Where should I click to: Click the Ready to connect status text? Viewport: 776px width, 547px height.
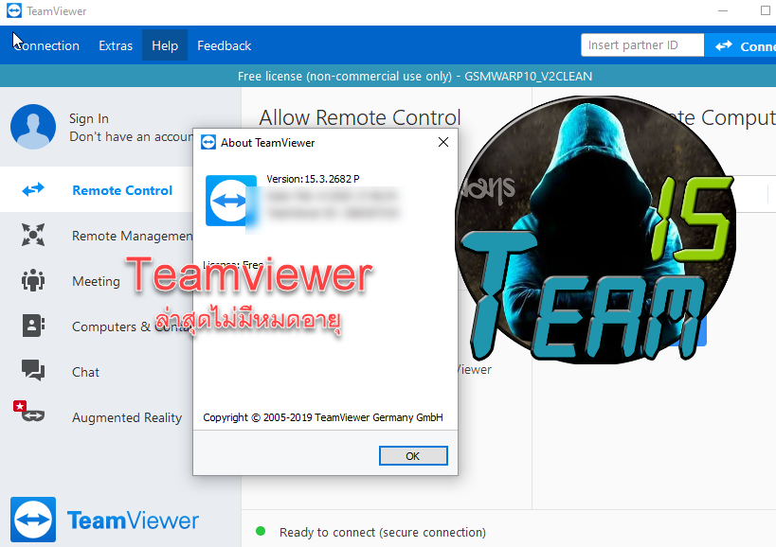(383, 532)
